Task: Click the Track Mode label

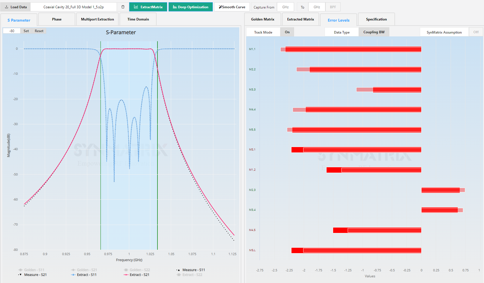Action: [x=263, y=32]
